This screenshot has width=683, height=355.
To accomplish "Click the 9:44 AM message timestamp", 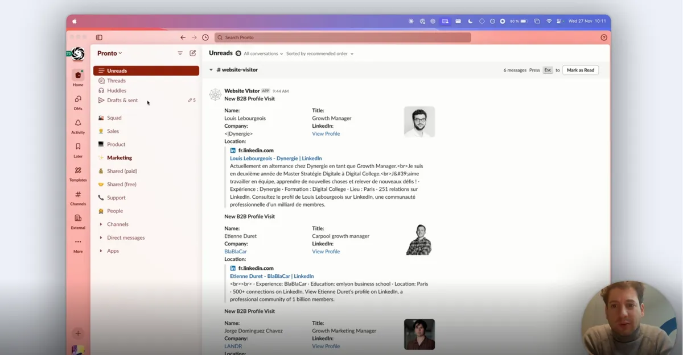I will 281,91.
